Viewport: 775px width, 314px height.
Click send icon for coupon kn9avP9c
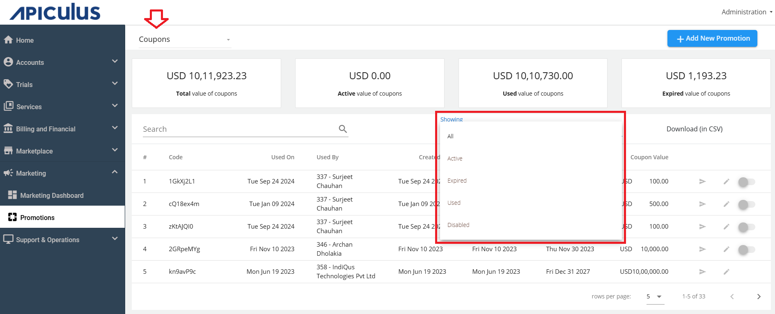[702, 272]
